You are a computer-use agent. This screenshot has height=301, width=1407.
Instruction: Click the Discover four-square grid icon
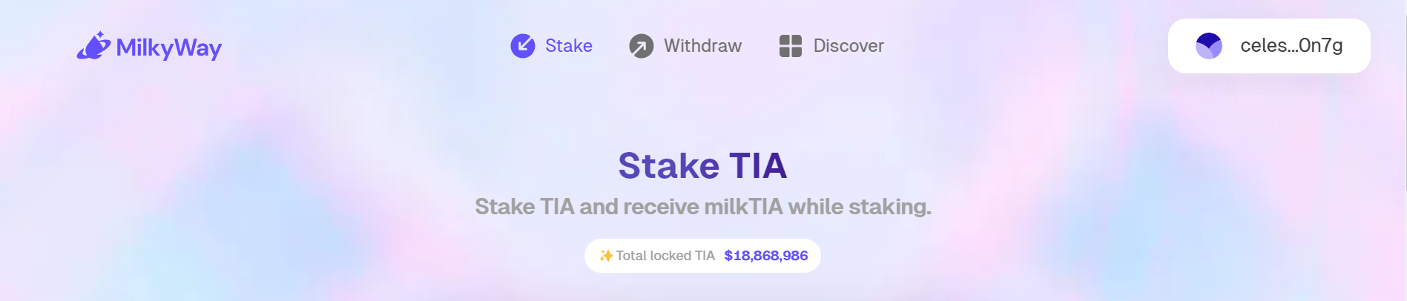(x=791, y=46)
